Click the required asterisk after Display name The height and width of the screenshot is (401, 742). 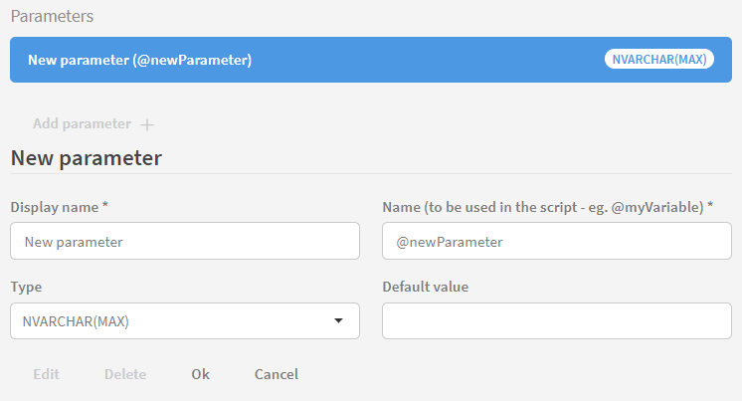[x=104, y=206]
